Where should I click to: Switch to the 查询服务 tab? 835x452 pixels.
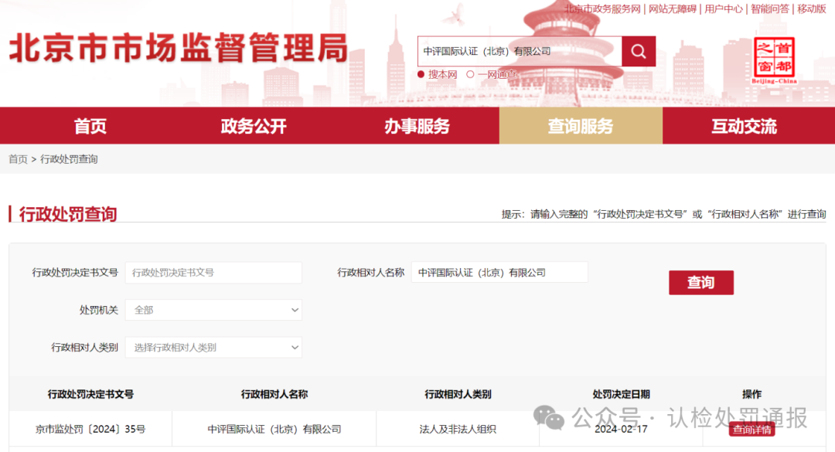[581, 125]
